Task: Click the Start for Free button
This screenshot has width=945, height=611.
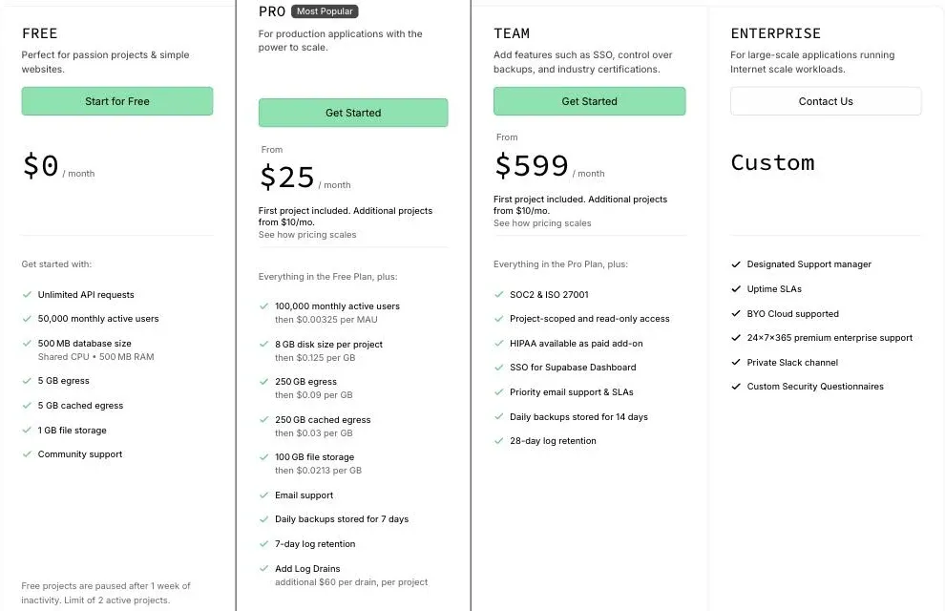Action: (116, 101)
